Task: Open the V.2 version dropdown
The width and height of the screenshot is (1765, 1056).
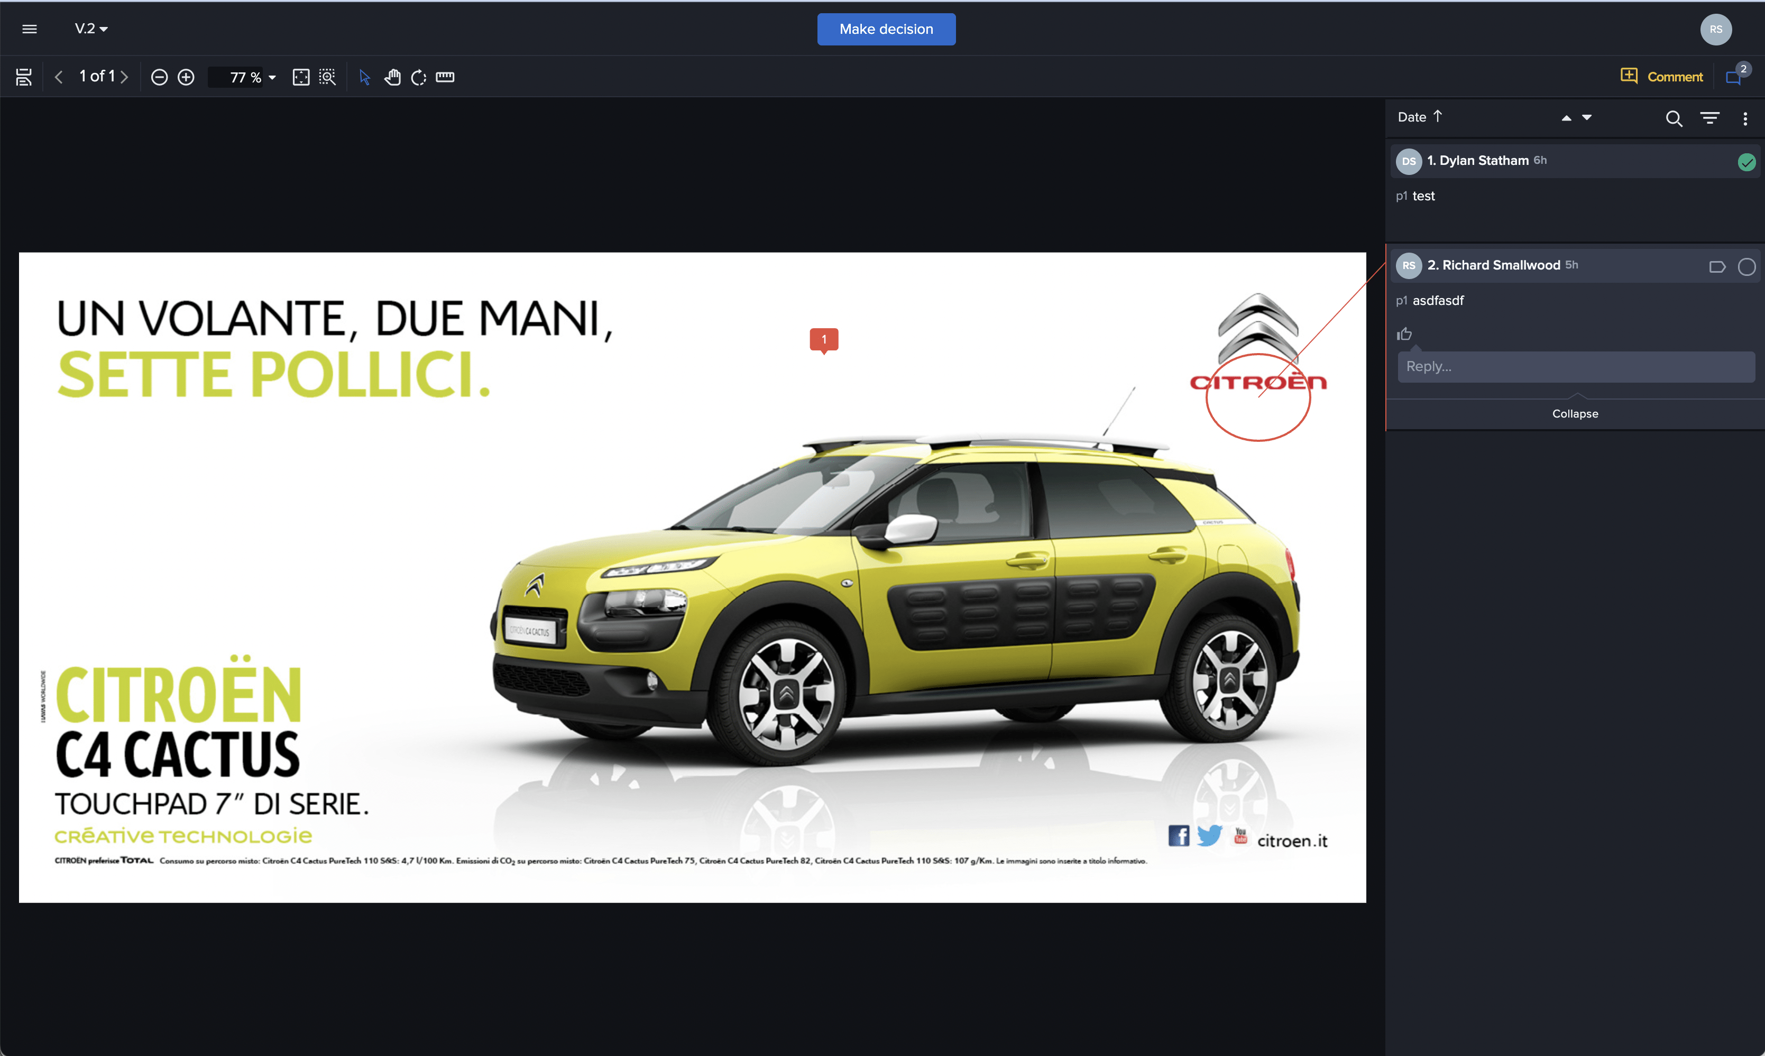Action: point(91,29)
